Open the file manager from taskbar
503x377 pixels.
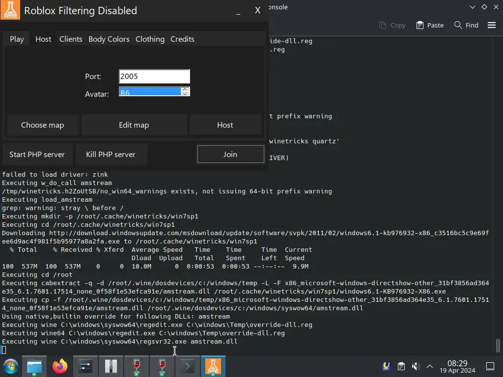click(34, 366)
